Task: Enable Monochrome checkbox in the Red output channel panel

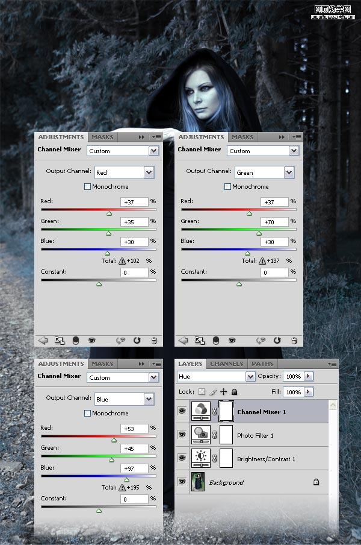Action: (87, 187)
